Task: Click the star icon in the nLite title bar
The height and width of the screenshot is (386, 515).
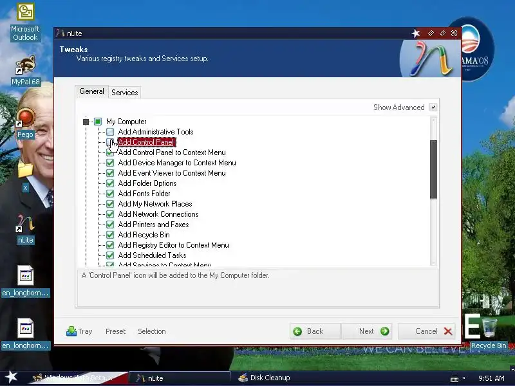Action: tap(416, 33)
